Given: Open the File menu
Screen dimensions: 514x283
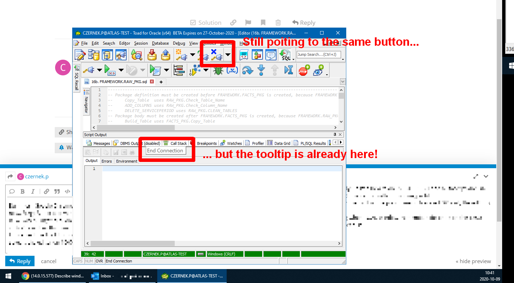Looking at the screenshot, I should click(84, 43).
